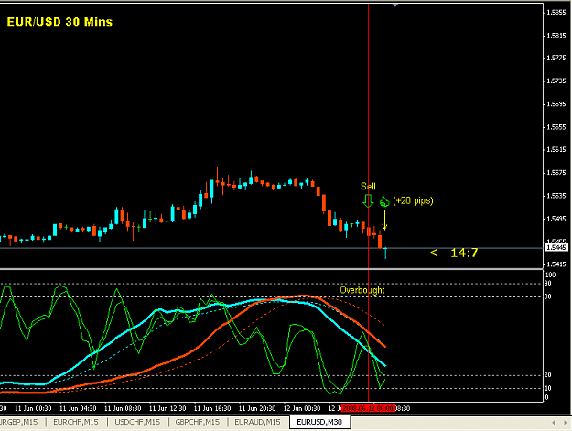Click the 1.5655 price scale value
Screen dimensions: 572x431
tap(556, 127)
